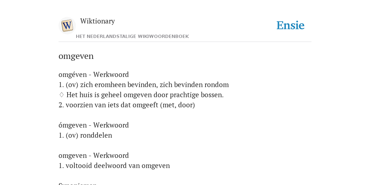370x185 pixels.
Task: Click the word 'Werkwoord' in the first entry
Action: (111, 74)
